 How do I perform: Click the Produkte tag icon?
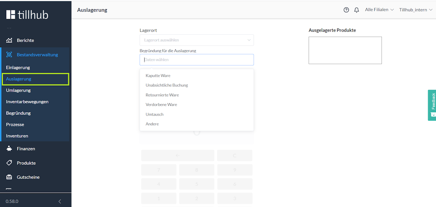click(x=9, y=163)
